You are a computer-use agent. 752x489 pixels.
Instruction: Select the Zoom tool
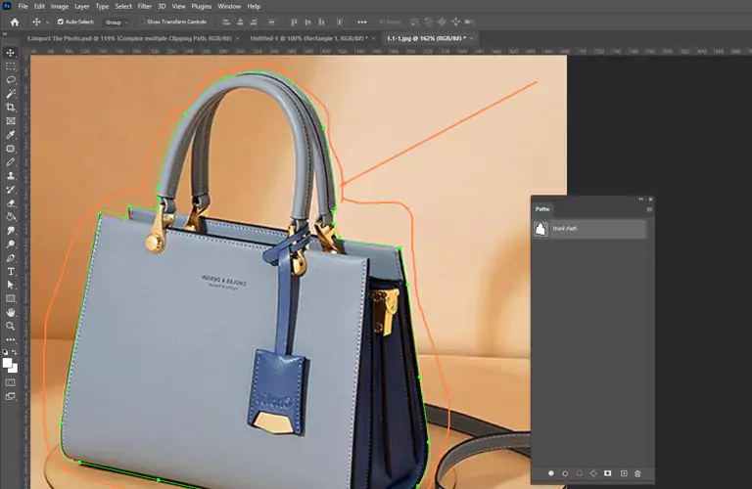tap(11, 326)
